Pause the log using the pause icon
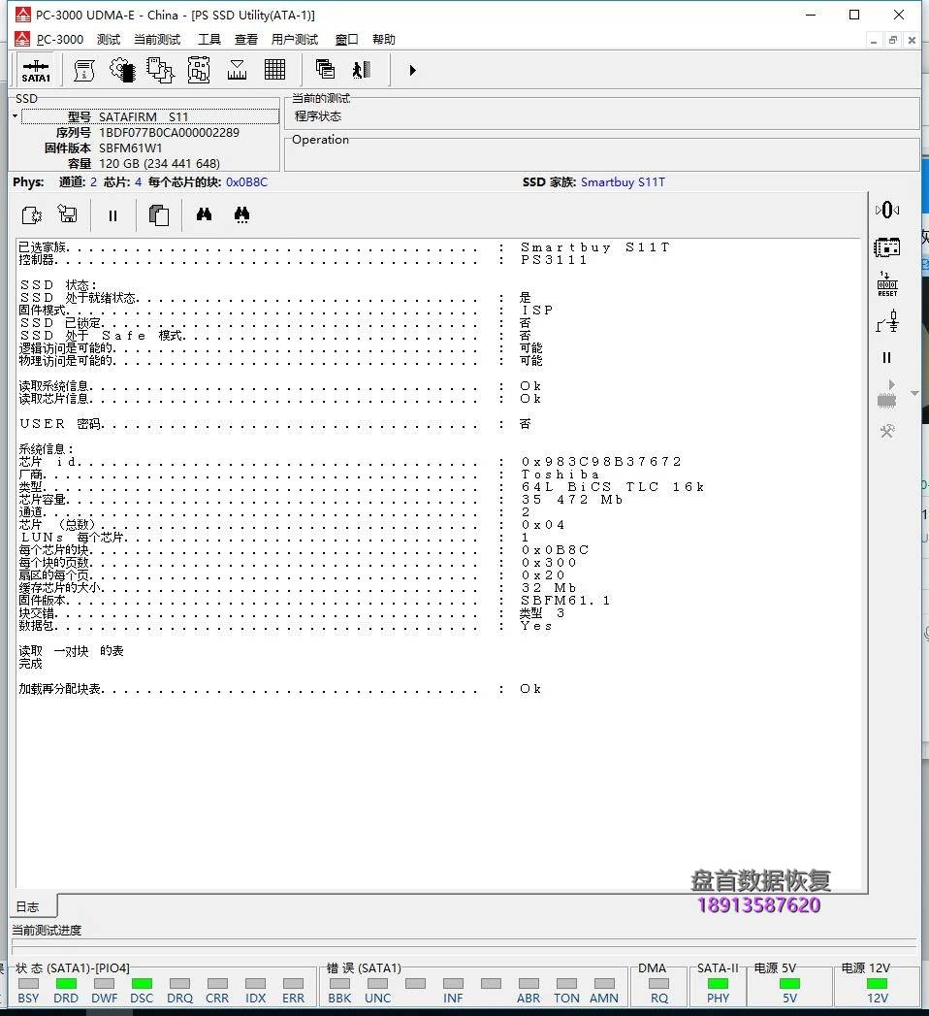Screen dimensions: 929x1016 112,215
